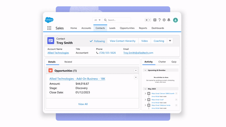Toggle the Following button for Troy Smith

97,41
